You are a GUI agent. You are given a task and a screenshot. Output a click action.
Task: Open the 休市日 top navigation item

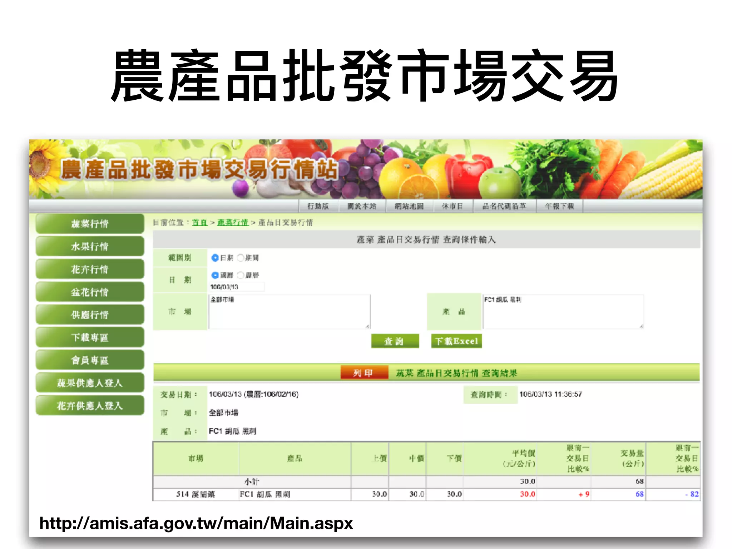[452, 206]
